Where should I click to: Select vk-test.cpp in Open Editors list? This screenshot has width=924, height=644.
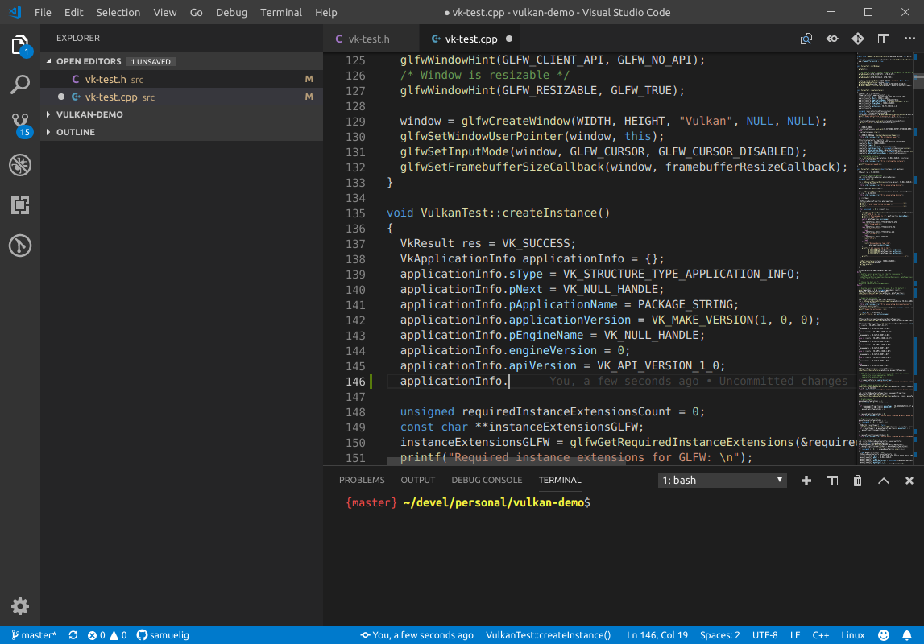(x=181, y=97)
